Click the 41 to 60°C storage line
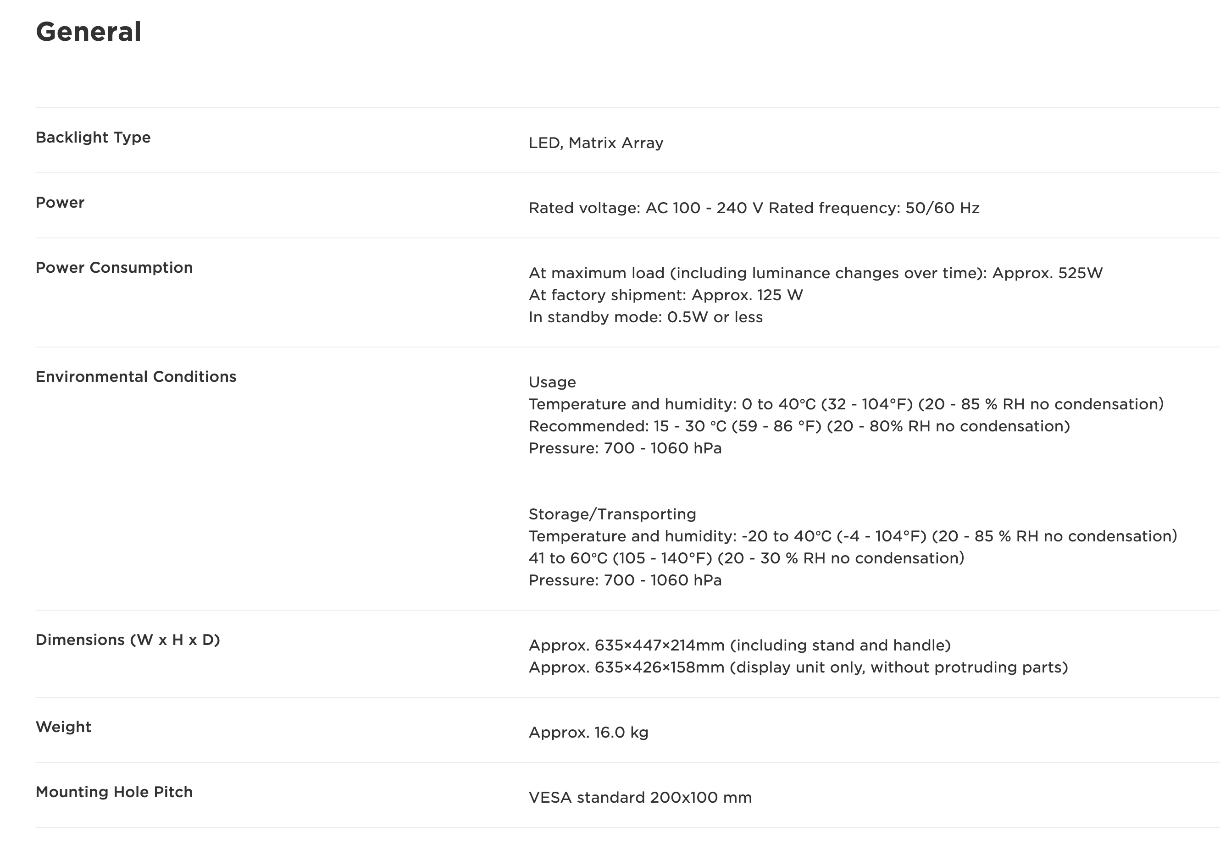Viewport: 1220px width, 860px height. pos(746,558)
